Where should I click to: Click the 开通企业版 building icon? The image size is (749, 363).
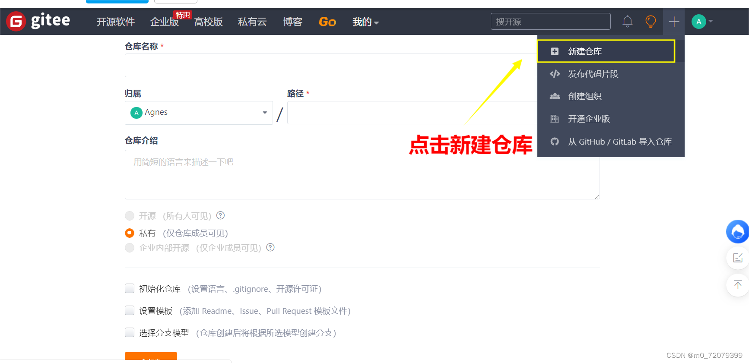click(555, 119)
